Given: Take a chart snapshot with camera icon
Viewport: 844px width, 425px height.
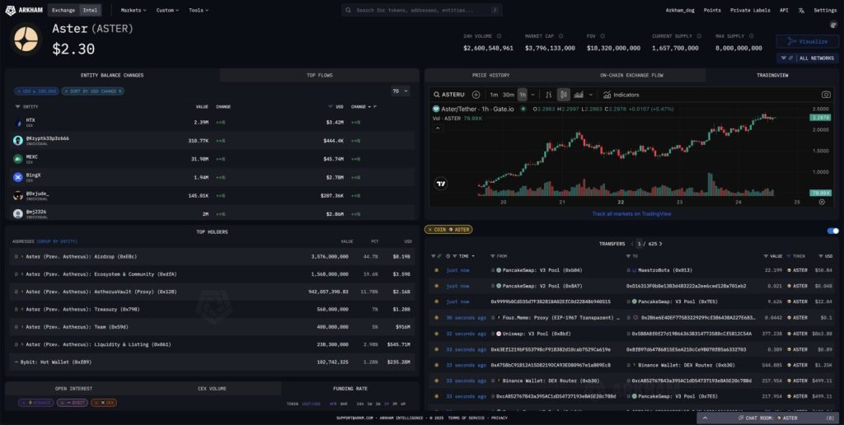Looking at the screenshot, I should coord(826,95).
